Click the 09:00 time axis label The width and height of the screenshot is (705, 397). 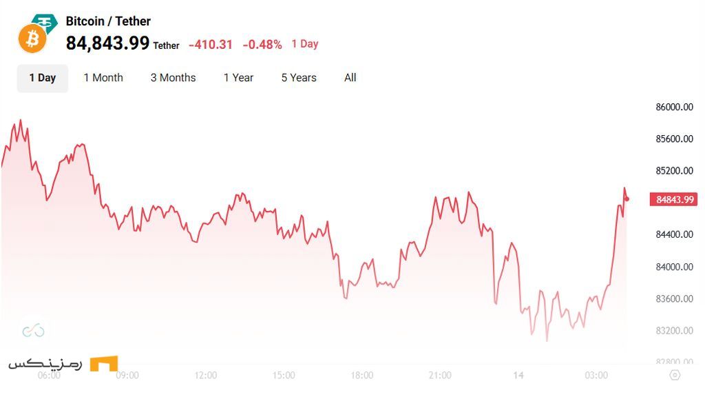point(127,376)
